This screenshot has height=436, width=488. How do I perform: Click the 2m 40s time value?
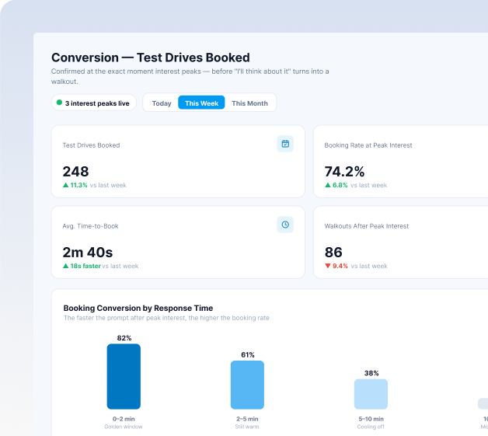coord(88,253)
